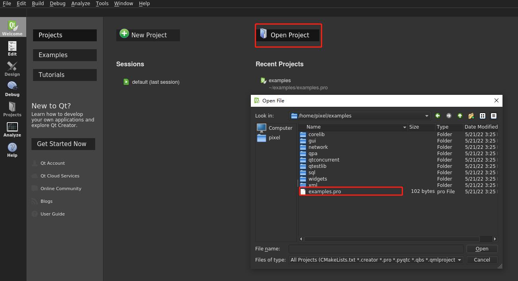Click the Open button in dialog

[482, 249]
